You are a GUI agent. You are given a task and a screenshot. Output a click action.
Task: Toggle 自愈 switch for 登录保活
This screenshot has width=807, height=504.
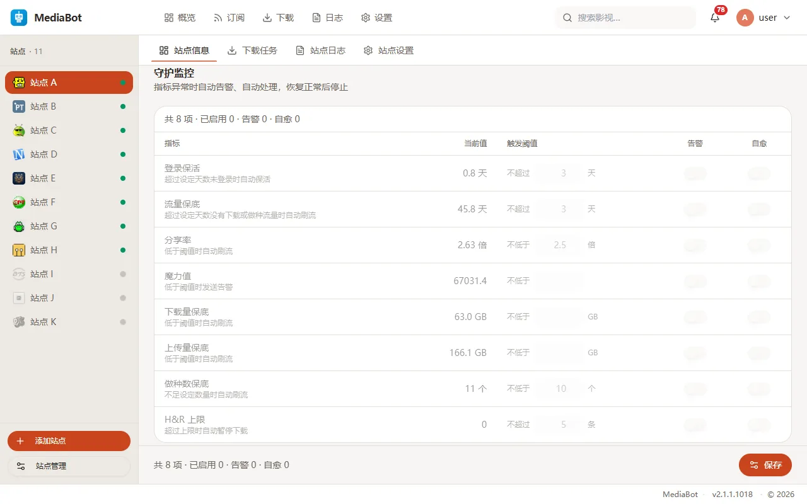click(x=759, y=173)
